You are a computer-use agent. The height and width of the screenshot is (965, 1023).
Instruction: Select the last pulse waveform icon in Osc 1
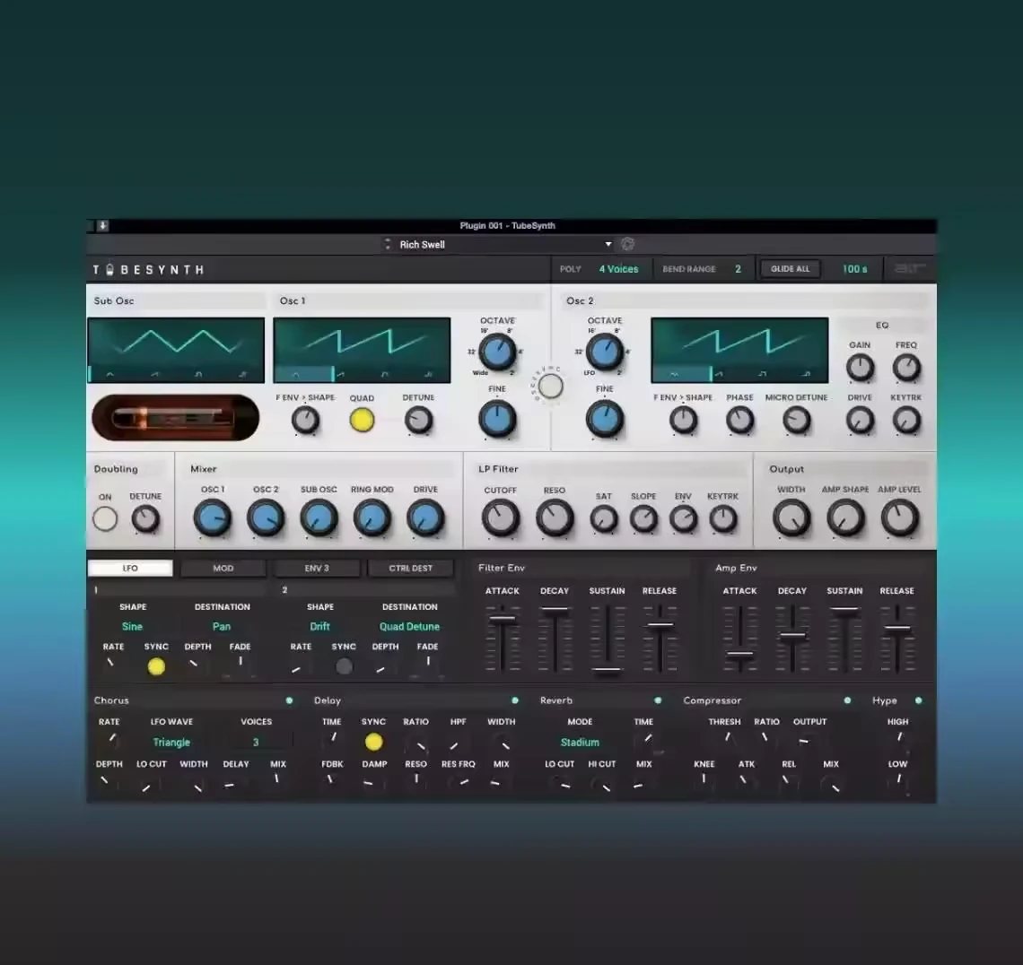coord(429,374)
